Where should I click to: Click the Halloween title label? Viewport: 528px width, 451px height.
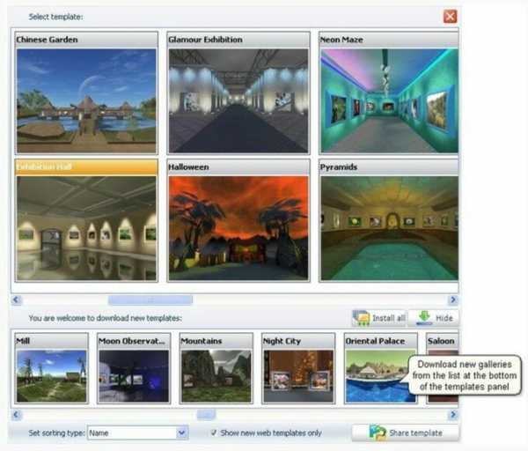pos(188,166)
